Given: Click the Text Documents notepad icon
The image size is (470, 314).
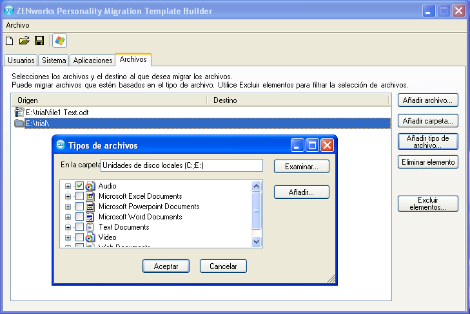Looking at the screenshot, I should click(90, 227).
